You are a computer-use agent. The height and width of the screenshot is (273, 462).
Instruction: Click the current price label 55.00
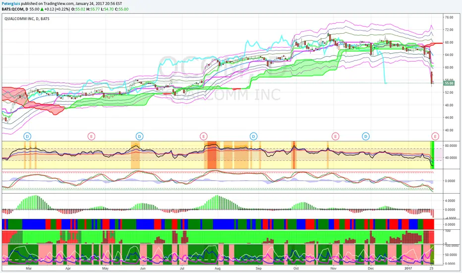coord(449,83)
